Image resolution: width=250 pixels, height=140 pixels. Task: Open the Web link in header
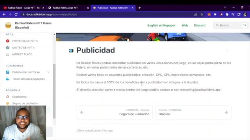pyautogui.click(x=185, y=25)
